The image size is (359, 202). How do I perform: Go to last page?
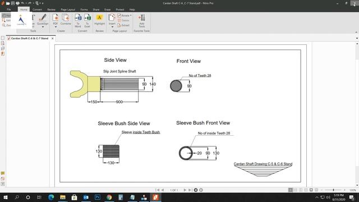coord(190,190)
